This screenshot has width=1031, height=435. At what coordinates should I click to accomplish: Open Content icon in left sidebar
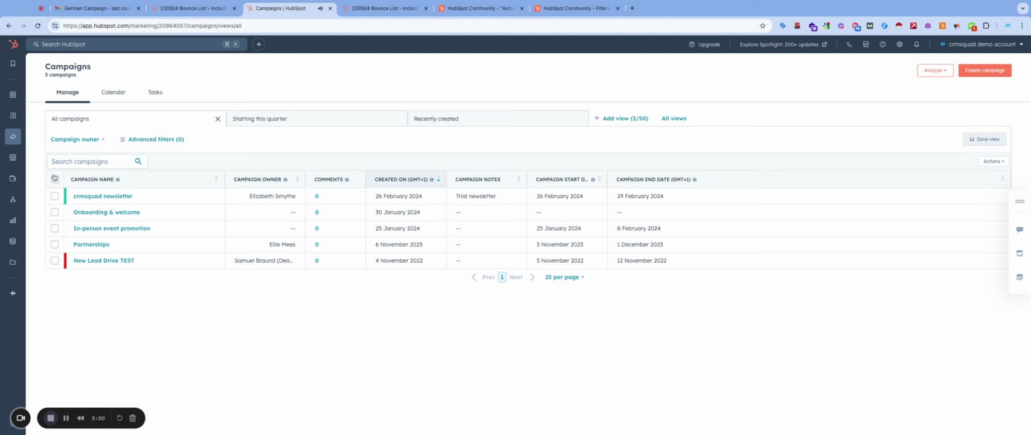[x=13, y=157]
